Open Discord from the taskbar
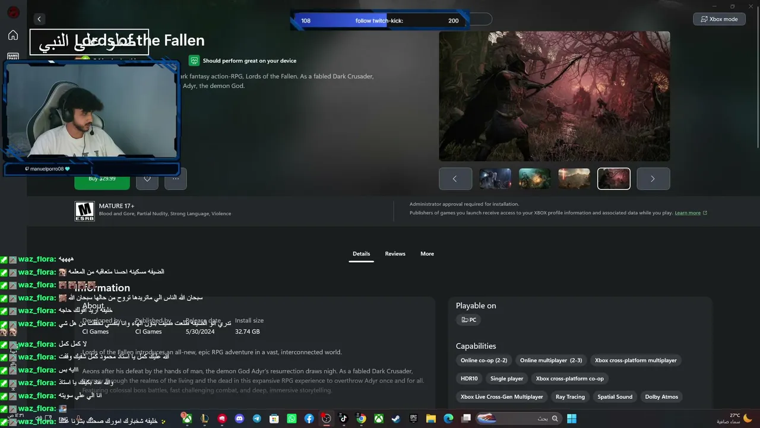 coord(239,418)
